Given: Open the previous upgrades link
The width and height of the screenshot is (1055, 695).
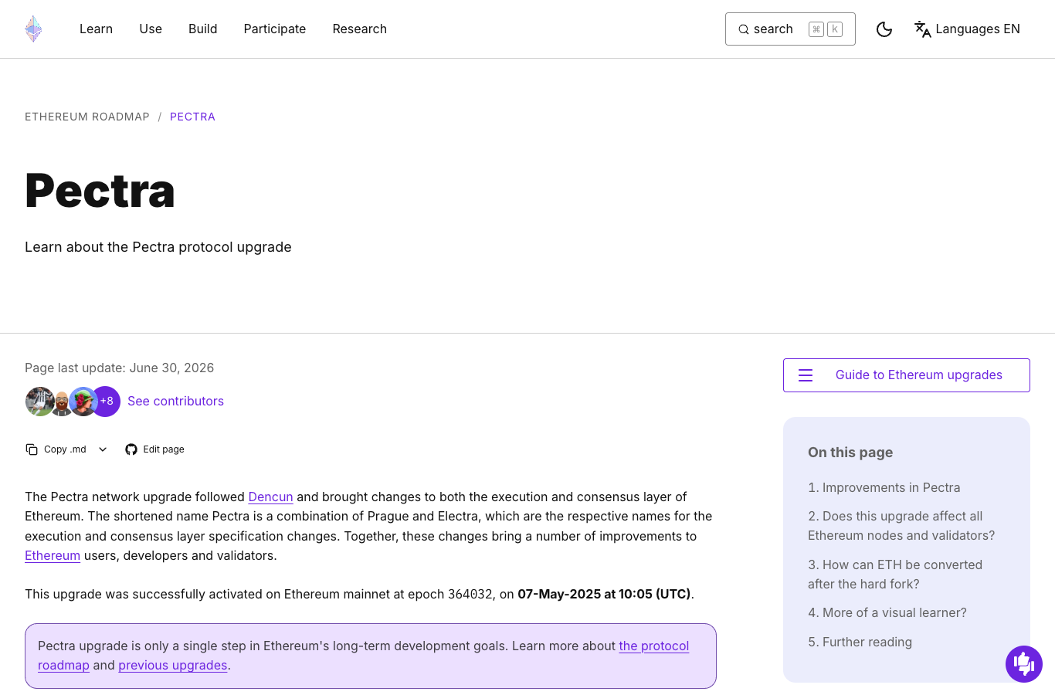Looking at the screenshot, I should [173, 665].
